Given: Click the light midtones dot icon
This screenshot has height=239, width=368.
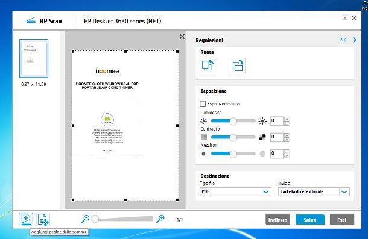Looking at the screenshot, I should coord(262,154).
